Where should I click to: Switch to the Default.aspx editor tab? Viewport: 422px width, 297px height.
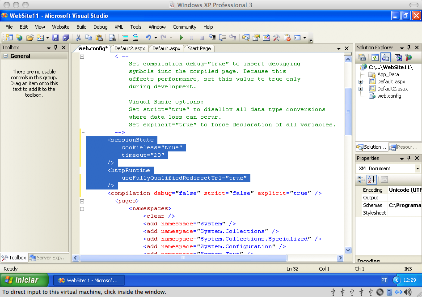pos(166,48)
